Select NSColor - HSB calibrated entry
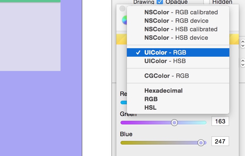The width and height of the screenshot is (245, 156). point(178,29)
